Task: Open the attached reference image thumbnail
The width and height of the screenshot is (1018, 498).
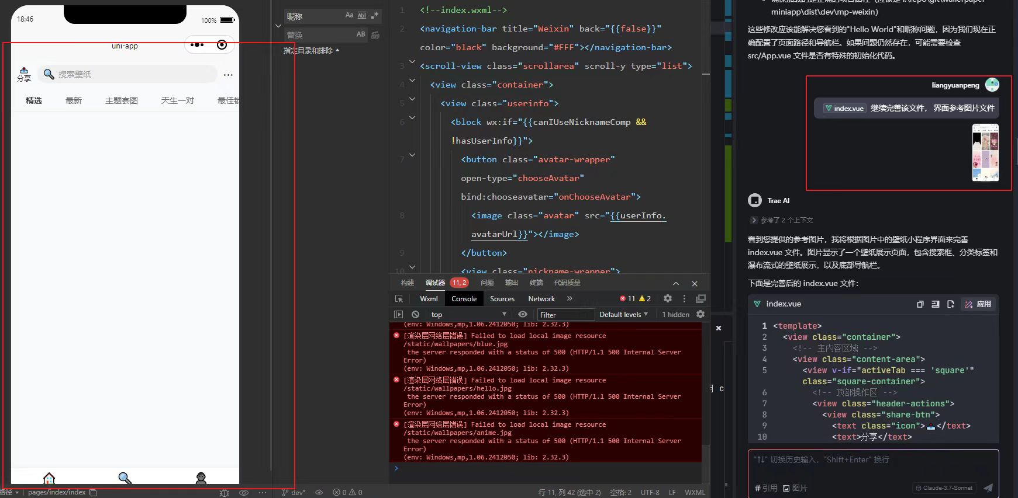Action: pos(985,152)
